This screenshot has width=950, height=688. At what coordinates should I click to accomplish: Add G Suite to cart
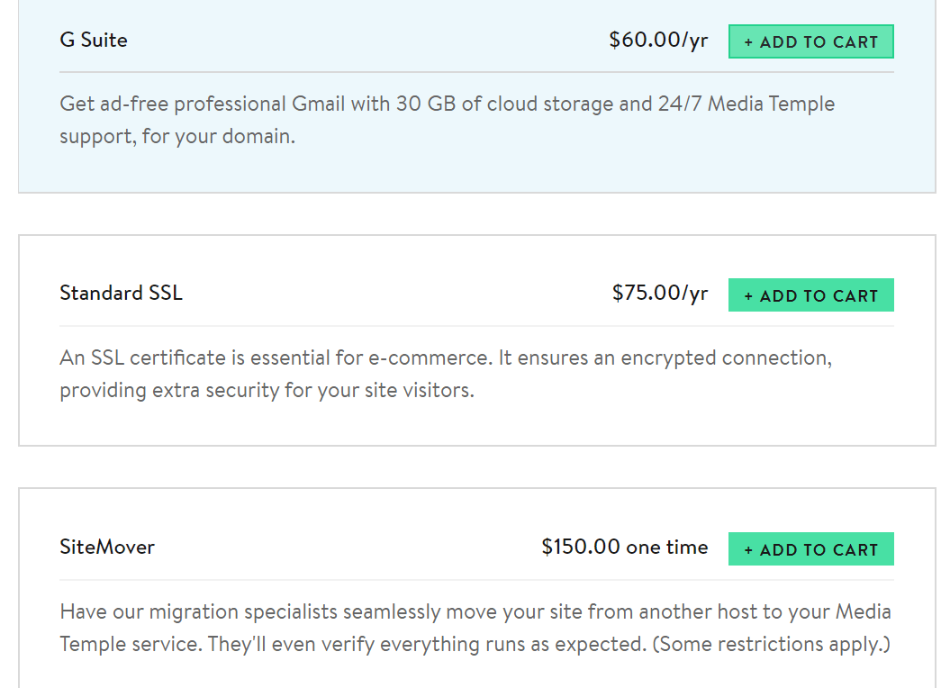pos(810,41)
